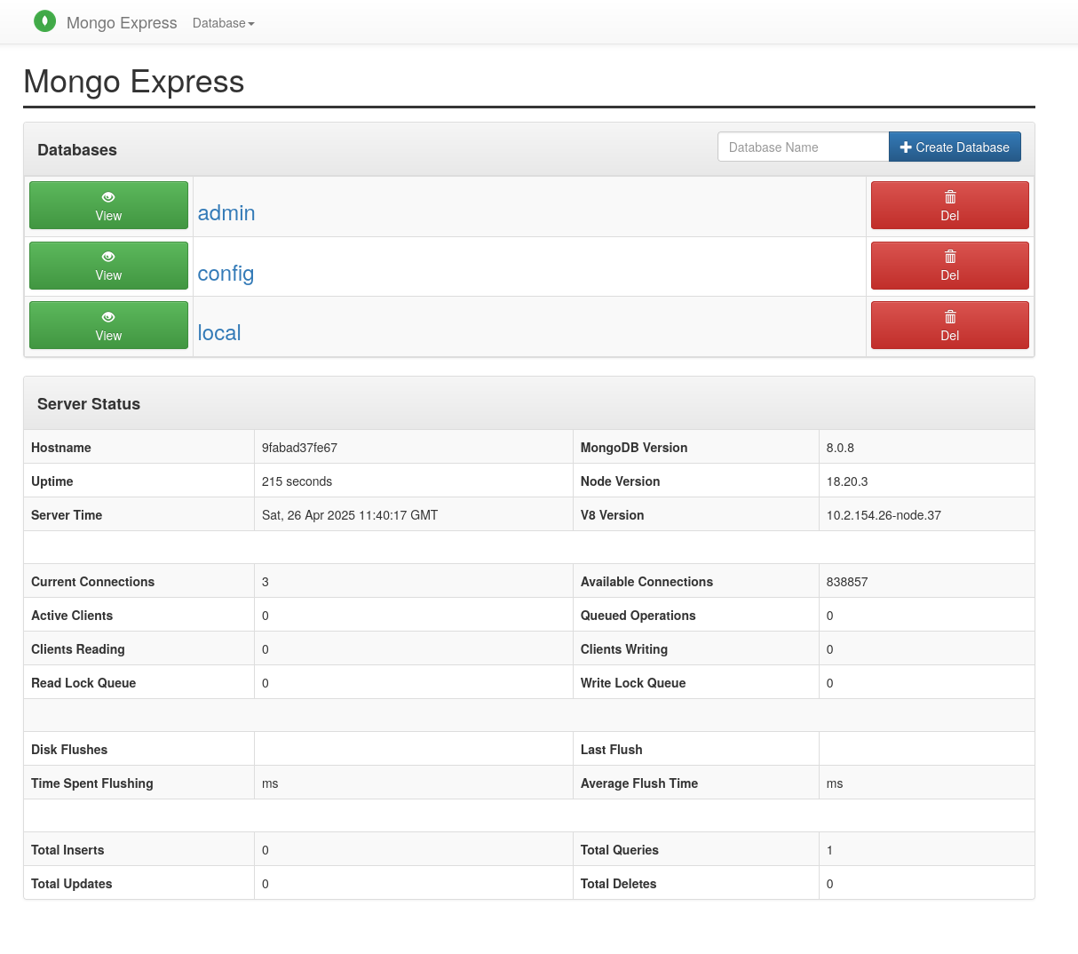This screenshot has height=954, width=1078.
Task: Delete the config database
Action: click(950, 266)
